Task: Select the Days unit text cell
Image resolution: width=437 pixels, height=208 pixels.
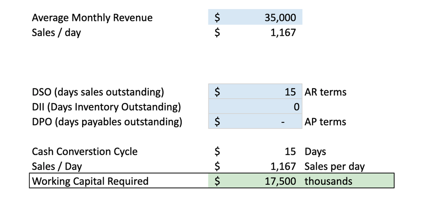Action: point(315,152)
